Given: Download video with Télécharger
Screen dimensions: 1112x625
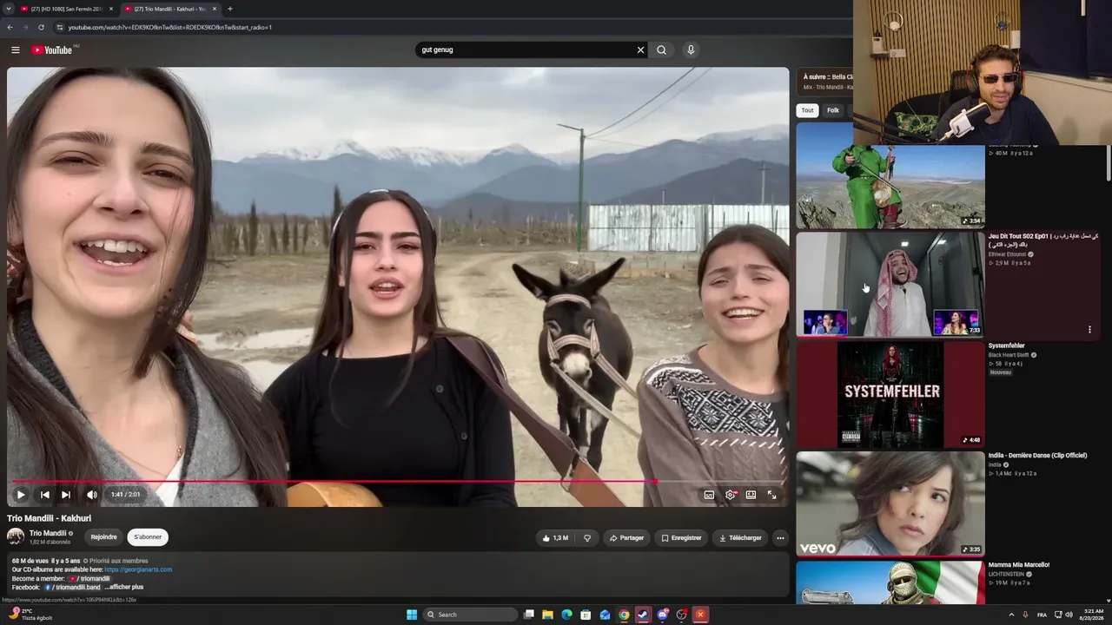Looking at the screenshot, I should click(740, 538).
